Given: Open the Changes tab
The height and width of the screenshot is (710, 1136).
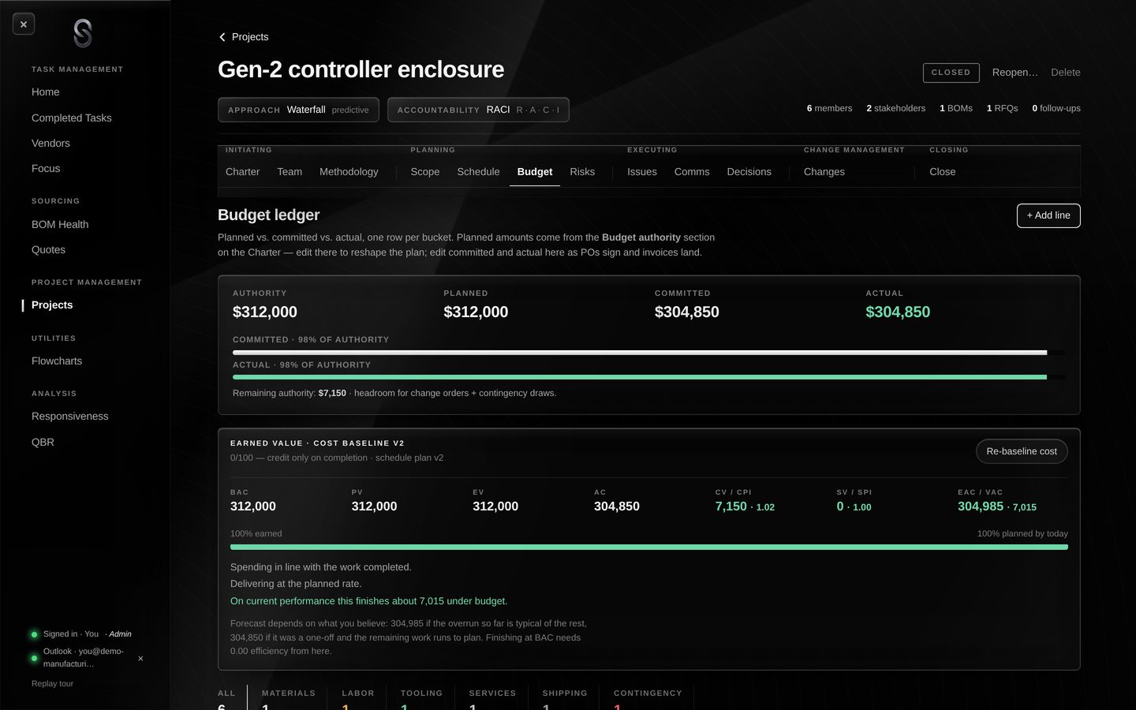Looking at the screenshot, I should (x=824, y=172).
